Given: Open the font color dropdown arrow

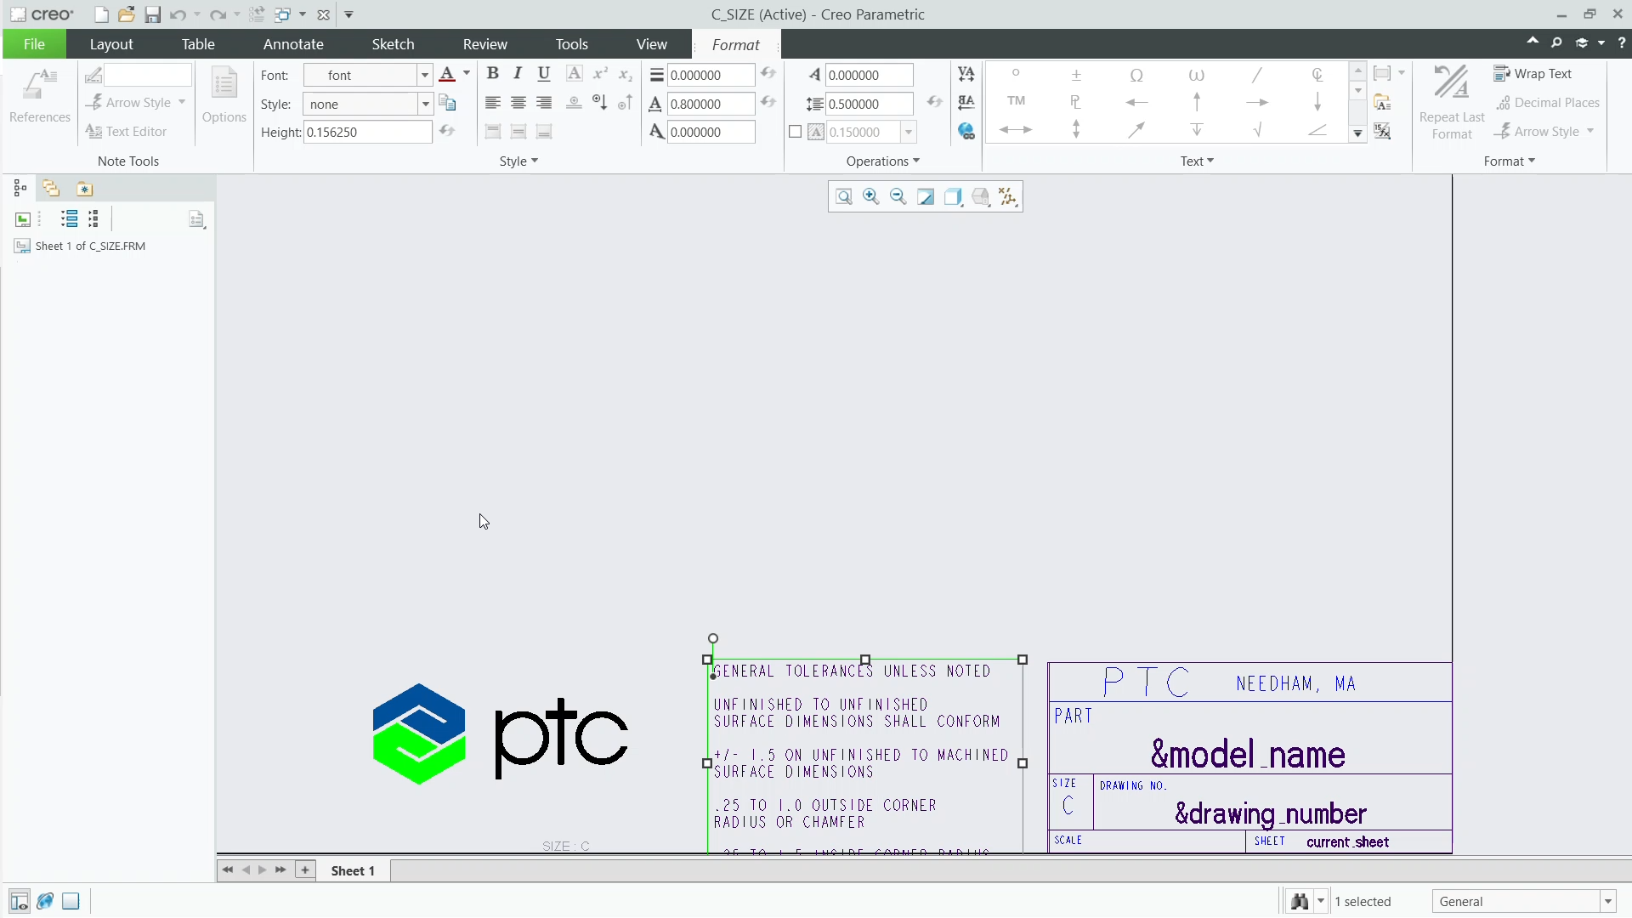Looking at the screenshot, I should point(467,74).
